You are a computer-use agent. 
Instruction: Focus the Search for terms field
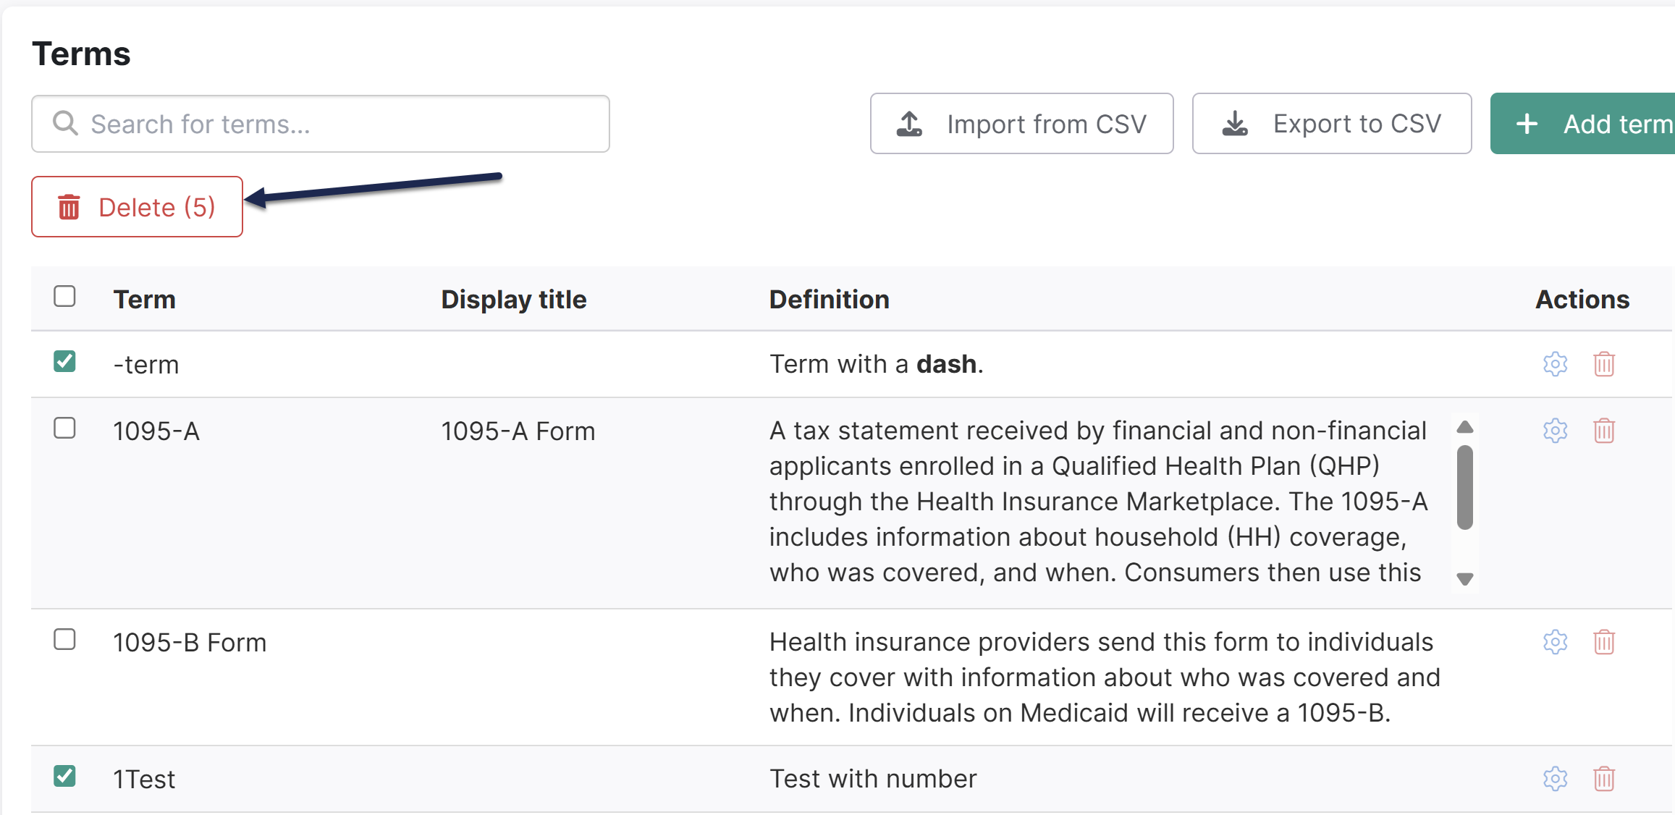(x=321, y=124)
